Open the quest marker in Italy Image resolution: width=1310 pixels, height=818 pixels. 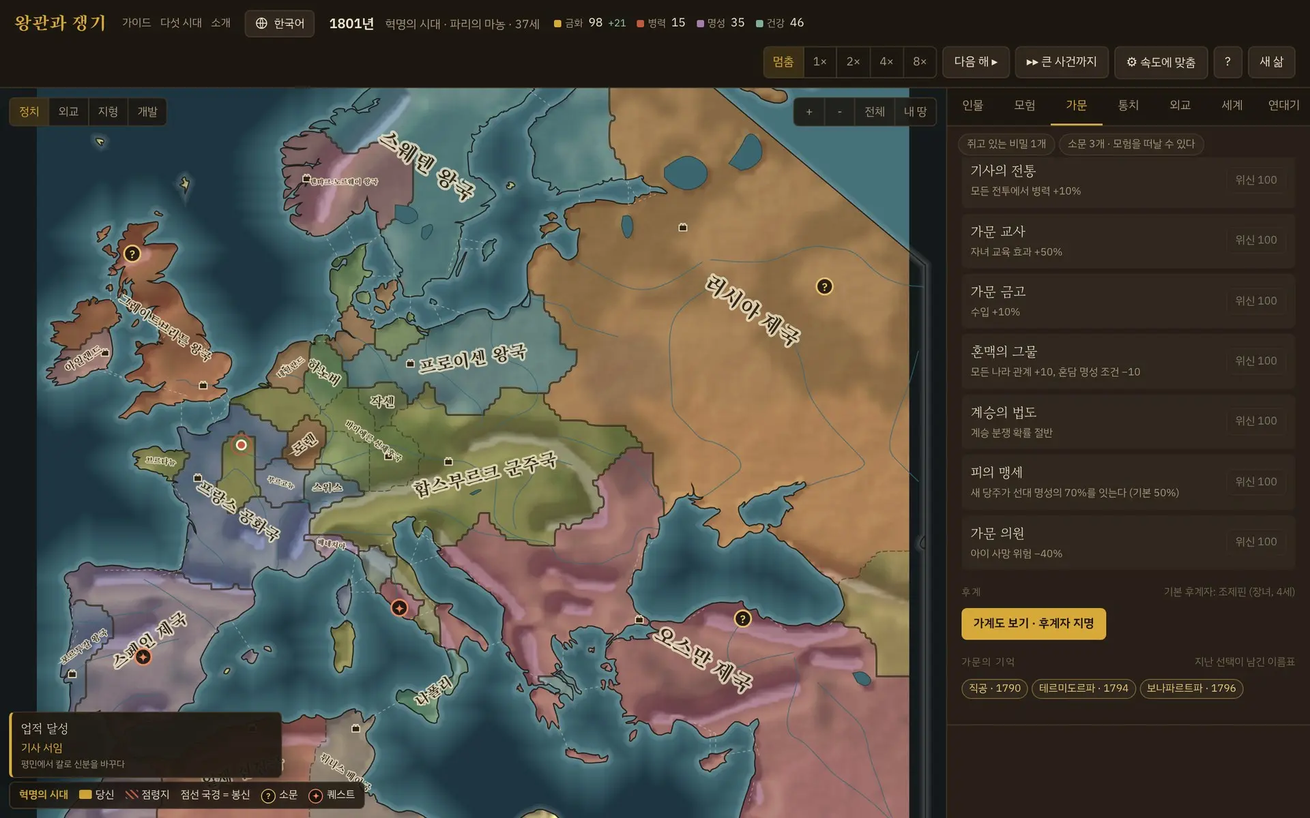[399, 607]
